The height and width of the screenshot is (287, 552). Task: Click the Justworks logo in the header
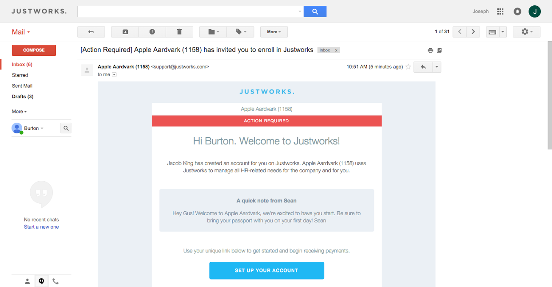(39, 11)
